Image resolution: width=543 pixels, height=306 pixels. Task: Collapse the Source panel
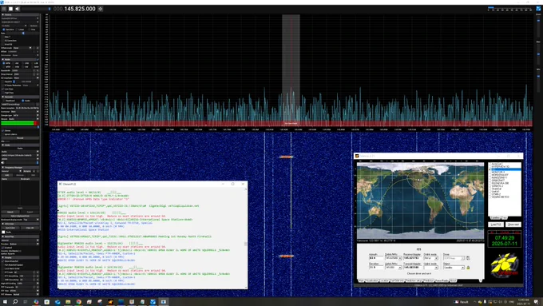pyautogui.click(x=2, y=14)
